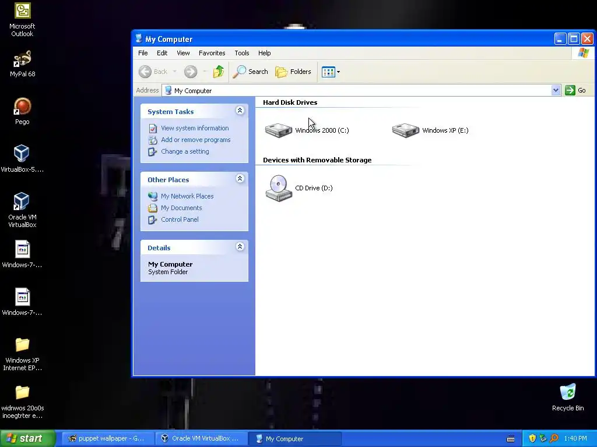Screen dimensions: 597x447
Task: Open the Edit menu
Action: click(162, 53)
